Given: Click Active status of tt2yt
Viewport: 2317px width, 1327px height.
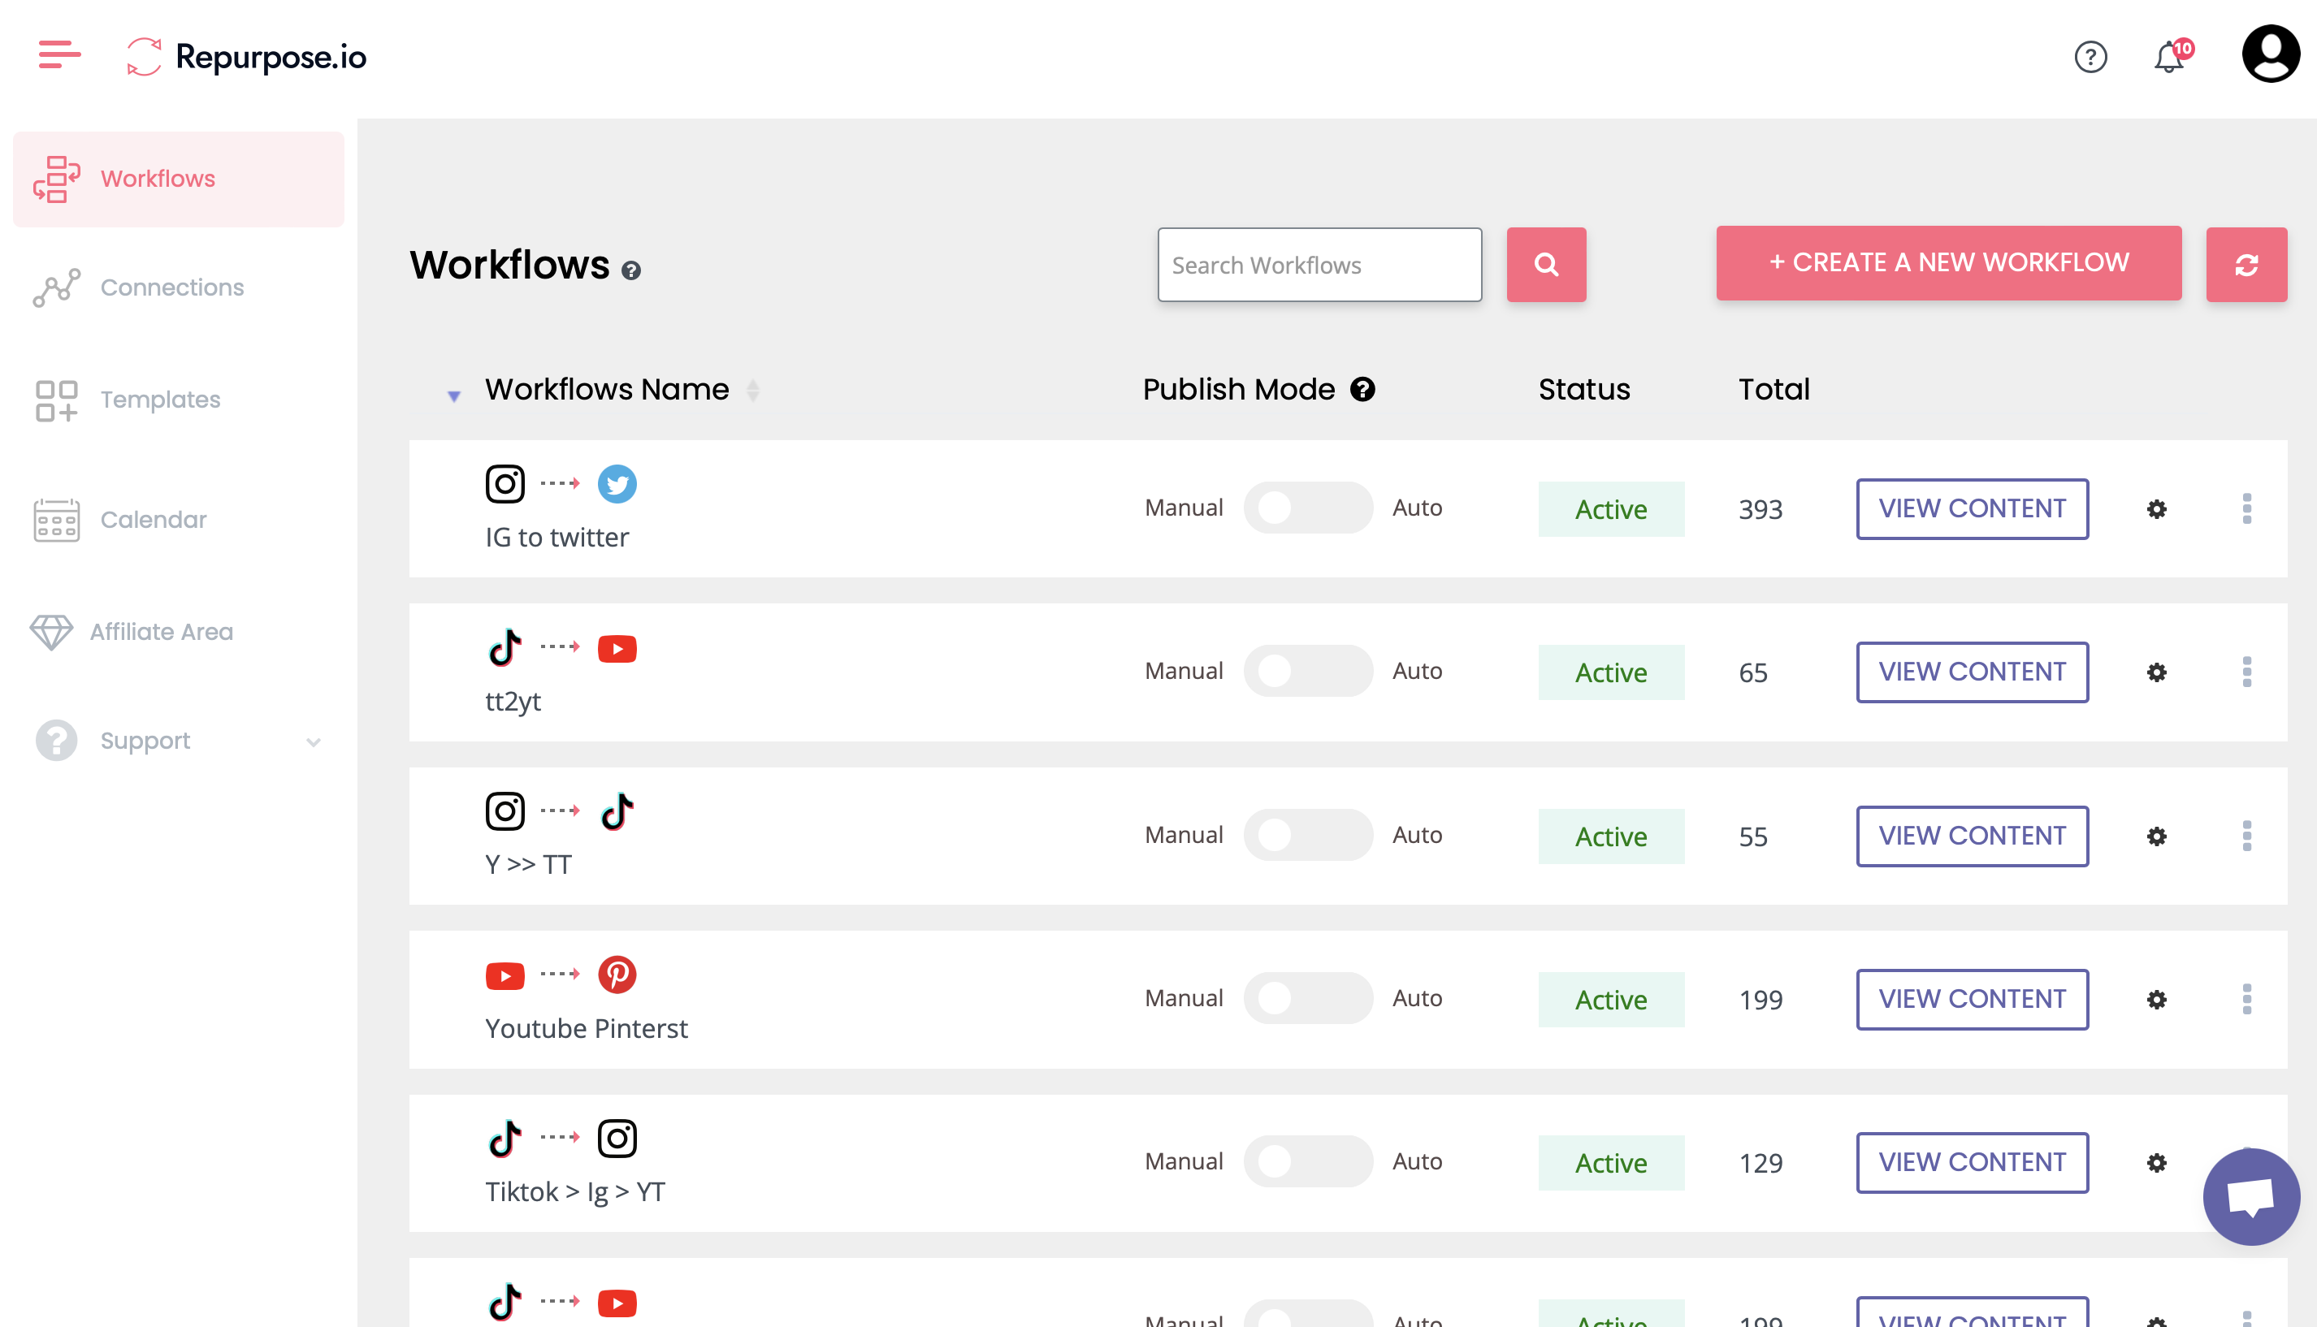Looking at the screenshot, I should [x=1610, y=672].
